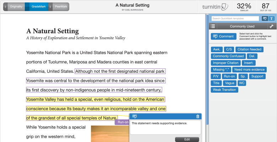
Task: Click the 87 out of 100 grade
Action: (x=266, y=7)
